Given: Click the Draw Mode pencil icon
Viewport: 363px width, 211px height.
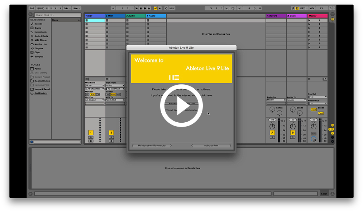Looking at the screenshot, I should click(293, 8).
